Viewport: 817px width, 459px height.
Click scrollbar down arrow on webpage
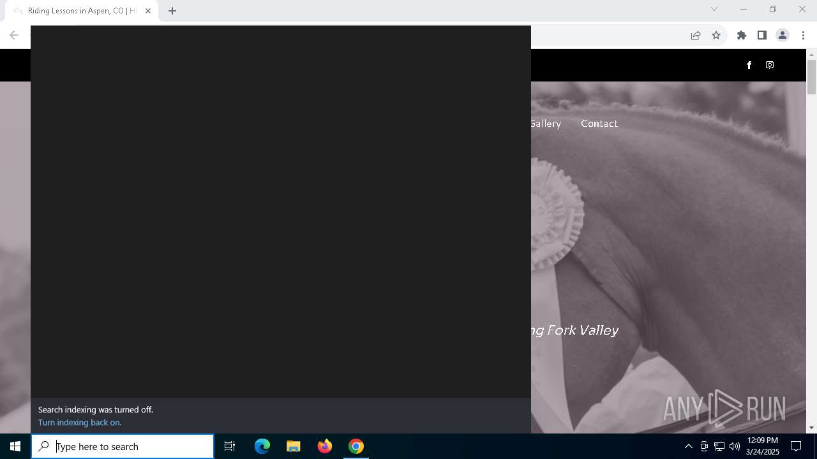tap(811, 428)
